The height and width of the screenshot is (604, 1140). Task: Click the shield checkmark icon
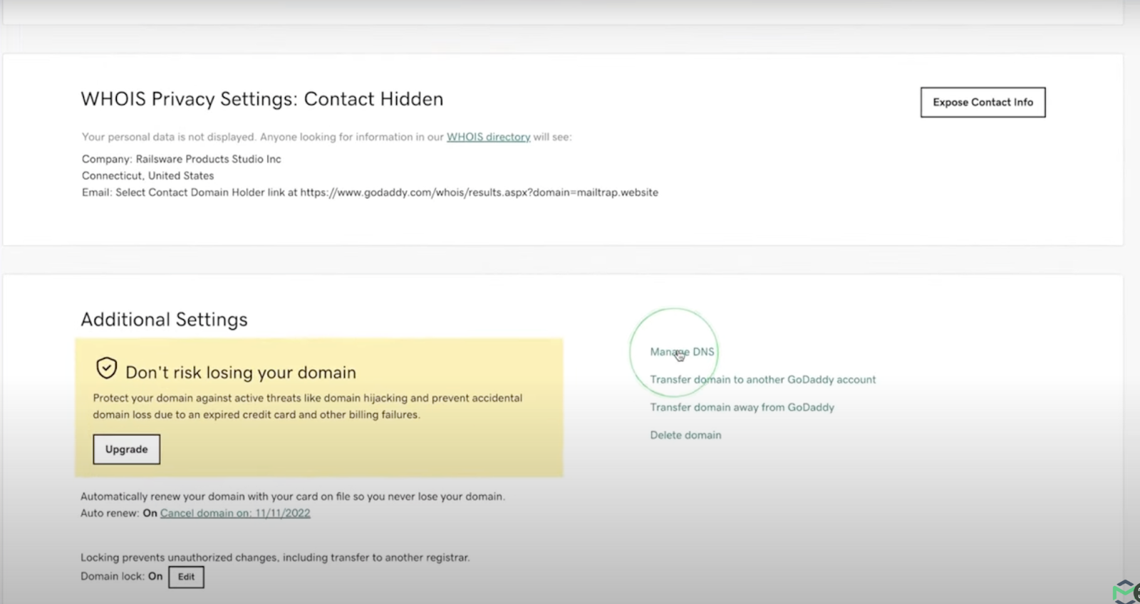(107, 368)
